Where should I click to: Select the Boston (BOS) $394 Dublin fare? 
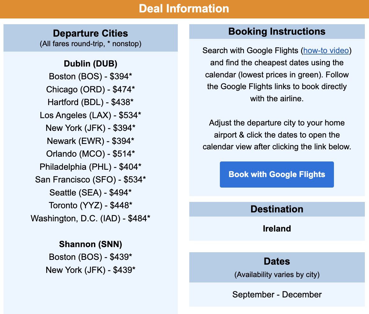[90, 76]
